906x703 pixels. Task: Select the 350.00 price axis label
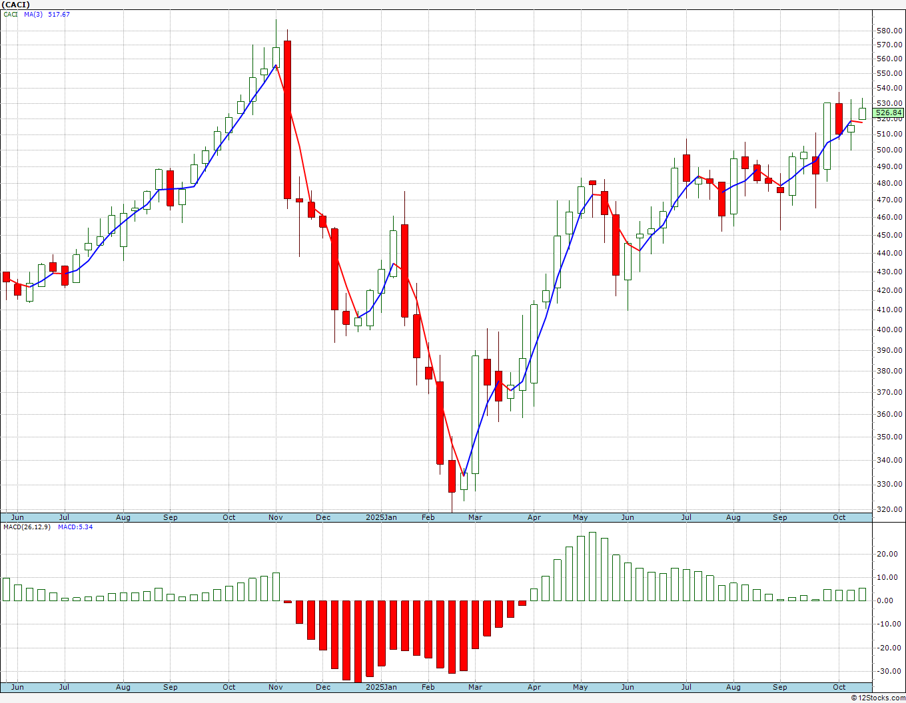point(890,437)
